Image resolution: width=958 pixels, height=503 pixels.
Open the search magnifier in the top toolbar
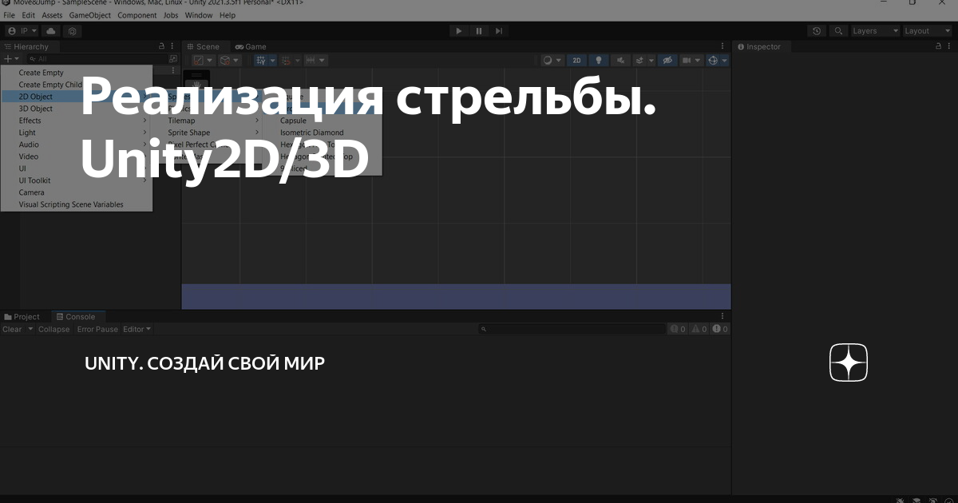pos(838,30)
